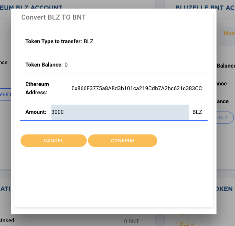Screen dimensions: 235x226
Task: Click the CANCEL button in the dialog
Action: click(53, 141)
